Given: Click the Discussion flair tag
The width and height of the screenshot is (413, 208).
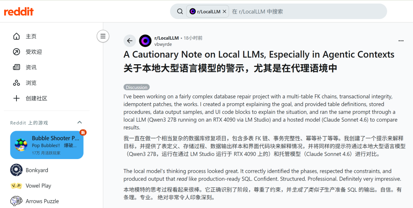Looking at the screenshot, I should (x=137, y=87).
